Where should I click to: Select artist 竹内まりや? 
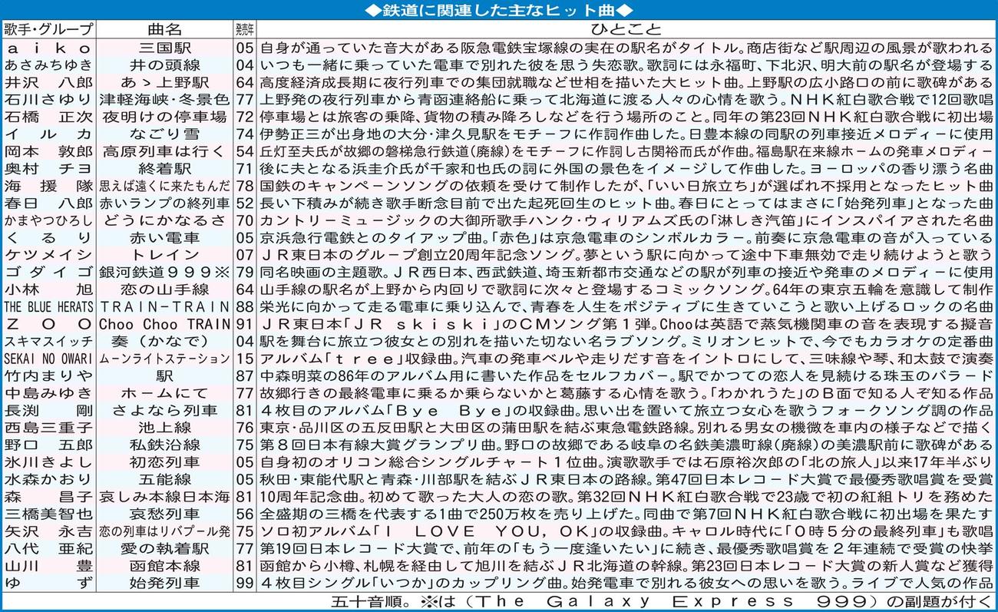48,375
